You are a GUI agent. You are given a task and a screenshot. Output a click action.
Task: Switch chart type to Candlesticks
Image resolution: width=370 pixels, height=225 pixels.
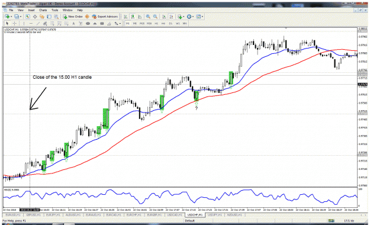[x=133, y=17]
